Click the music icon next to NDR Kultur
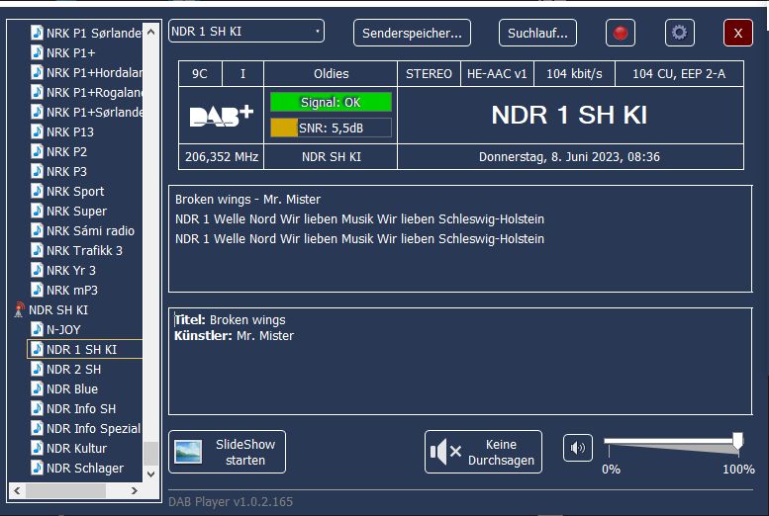The image size is (769, 516). click(x=37, y=449)
